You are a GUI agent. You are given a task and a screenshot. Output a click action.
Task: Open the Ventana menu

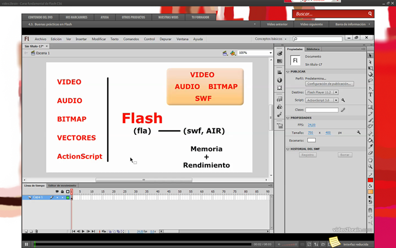[182, 39]
